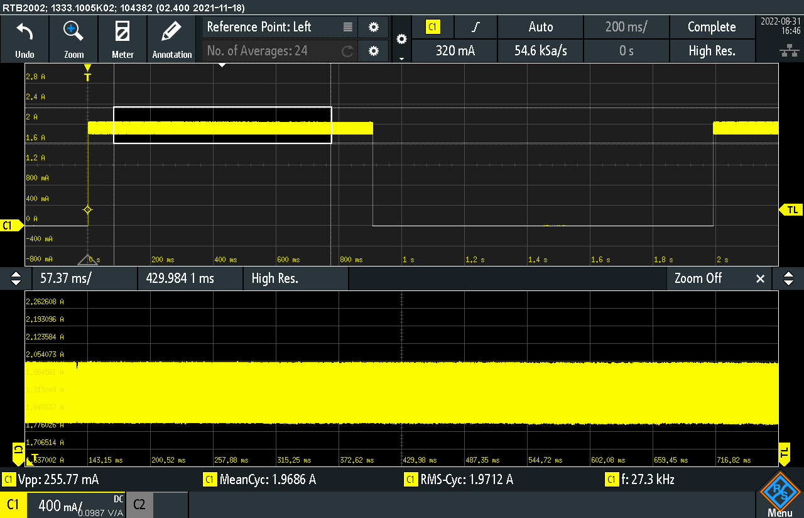Screen dimensions: 804x518
Task: Adjust zoom timebase stepper on left
Action: pyautogui.click(x=16, y=278)
